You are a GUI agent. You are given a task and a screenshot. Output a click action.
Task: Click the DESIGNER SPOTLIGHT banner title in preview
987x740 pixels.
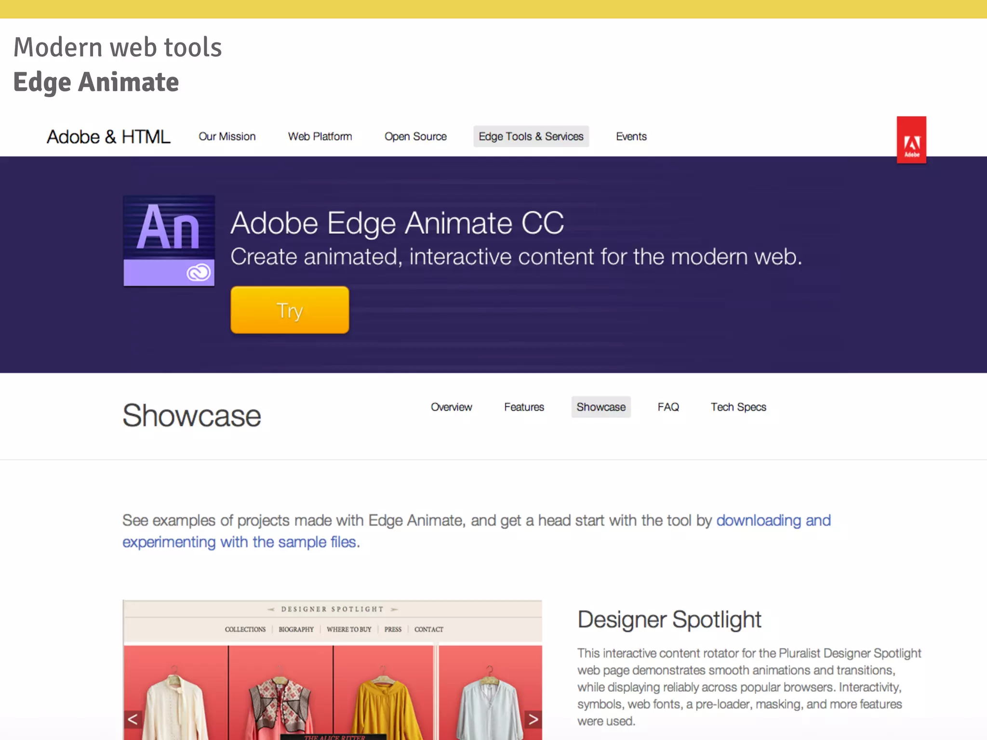coord(333,609)
